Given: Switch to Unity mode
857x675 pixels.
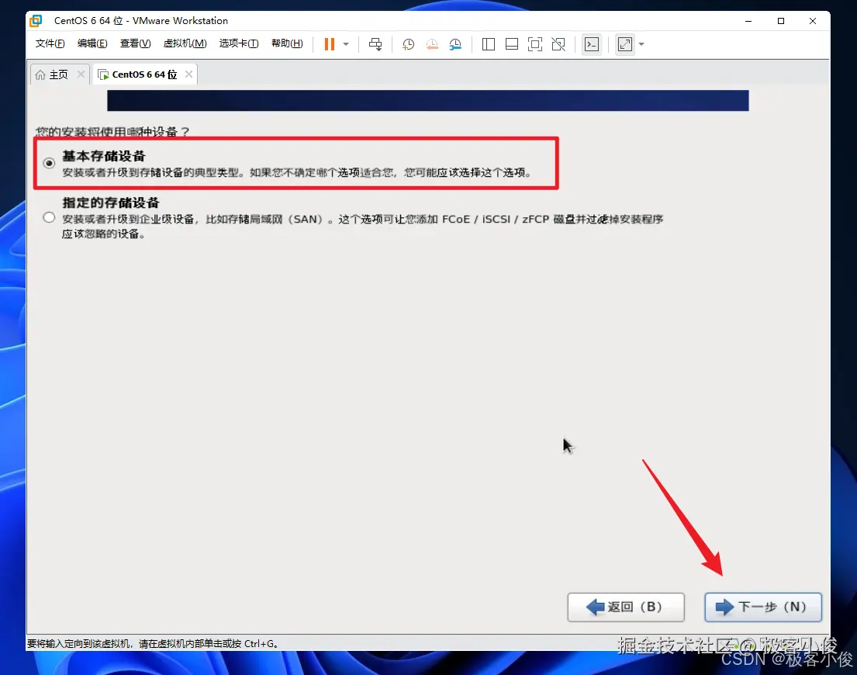Looking at the screenshot, I should pyautogui.click(x=558, y=44).
